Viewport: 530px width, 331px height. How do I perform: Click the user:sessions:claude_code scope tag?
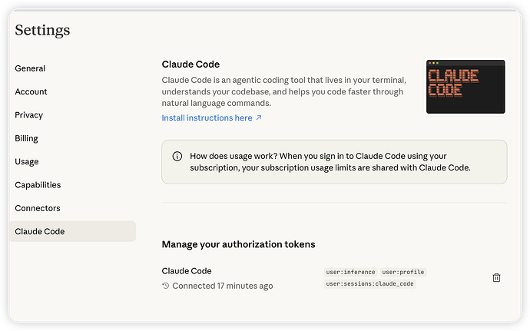pyautogui.click(x=369, y=283)
